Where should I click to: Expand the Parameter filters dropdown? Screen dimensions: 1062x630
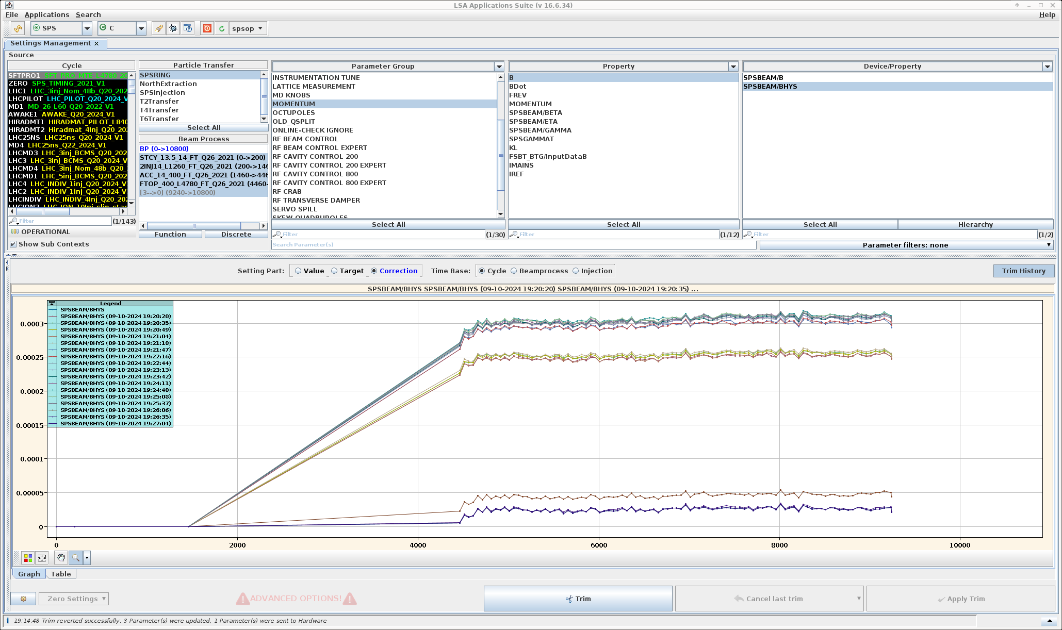[906, 245]
